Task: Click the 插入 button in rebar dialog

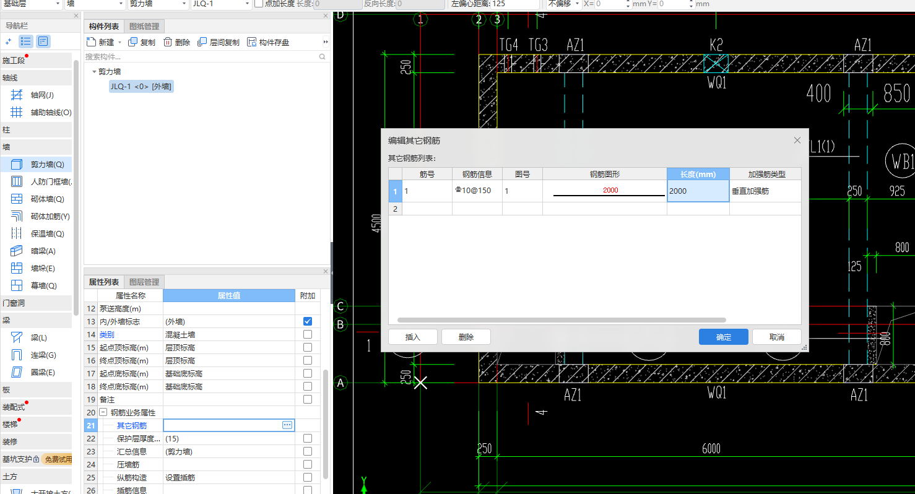Action: (x=413, y=337)
